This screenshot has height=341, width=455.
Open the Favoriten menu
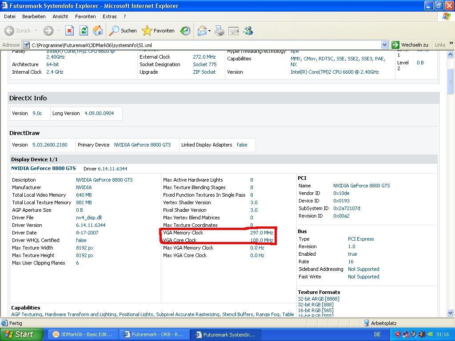(85, 16)
